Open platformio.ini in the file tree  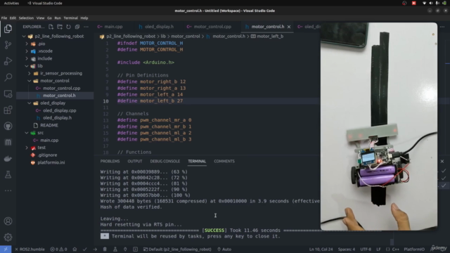(51, 162)
